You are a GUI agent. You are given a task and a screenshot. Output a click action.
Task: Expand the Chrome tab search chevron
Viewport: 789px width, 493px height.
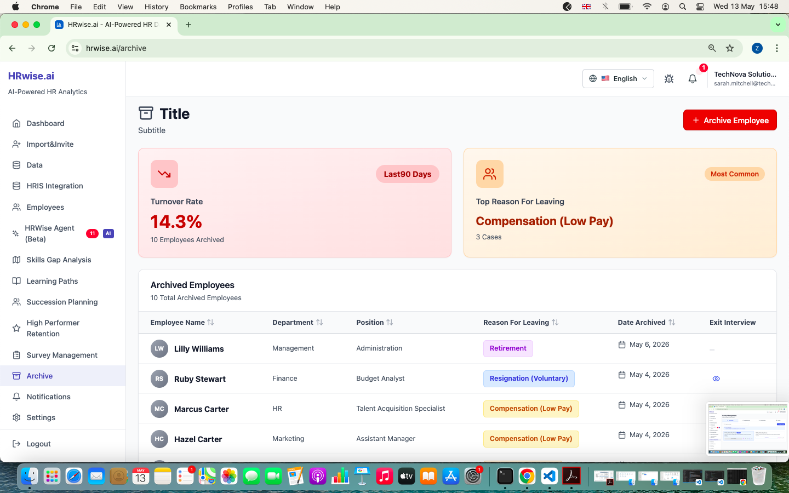click(778, 25)
